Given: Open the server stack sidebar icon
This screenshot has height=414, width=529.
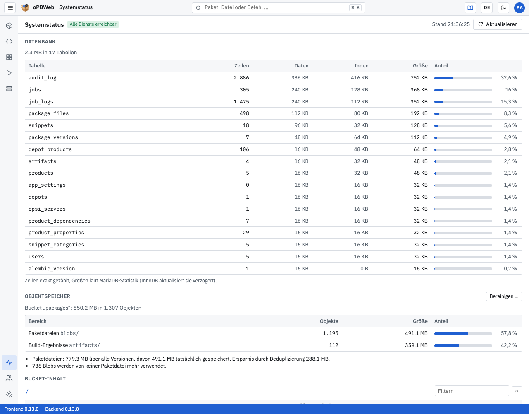Looking at the screenshot, I should [9, 89].
